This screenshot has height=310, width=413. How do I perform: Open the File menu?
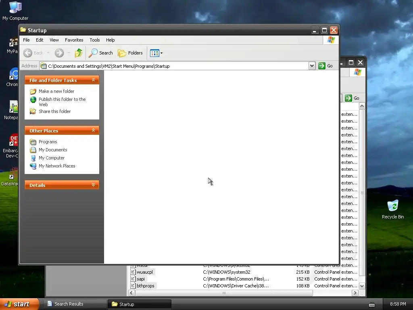(x=26, y=40)
